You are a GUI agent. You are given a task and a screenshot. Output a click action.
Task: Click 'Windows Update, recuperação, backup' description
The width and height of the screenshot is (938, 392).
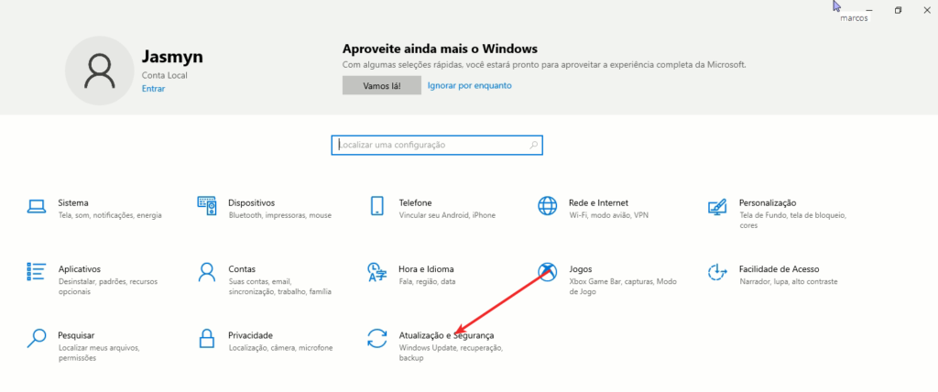click(451, 353)
